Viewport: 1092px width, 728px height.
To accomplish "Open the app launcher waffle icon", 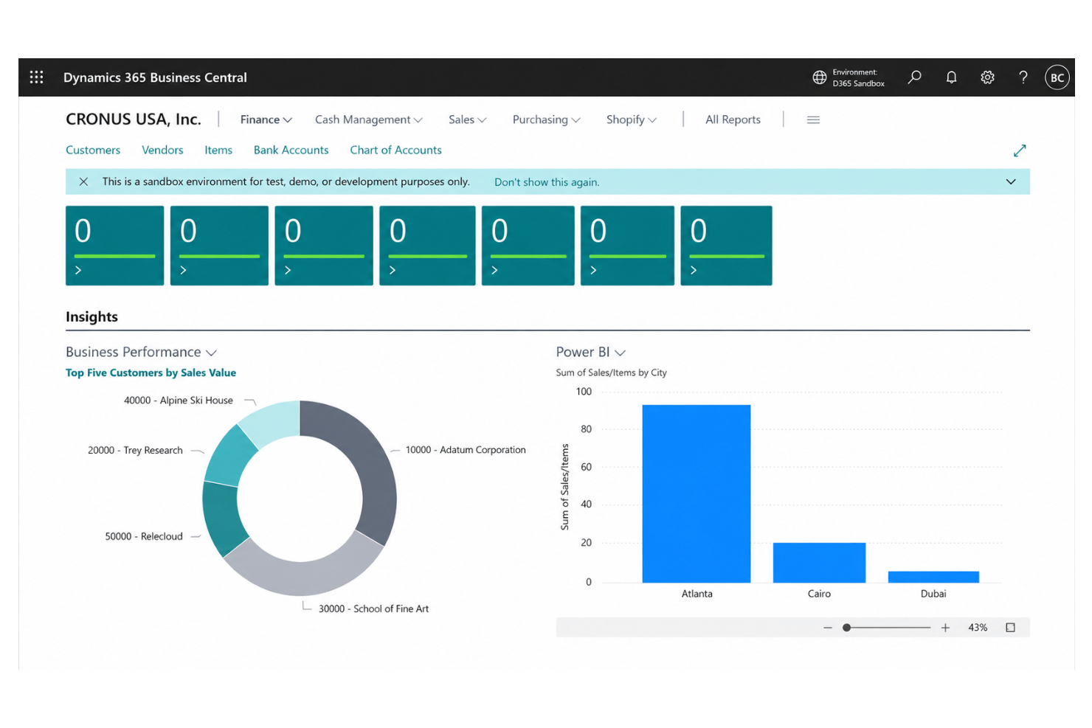I will point(36,77).
